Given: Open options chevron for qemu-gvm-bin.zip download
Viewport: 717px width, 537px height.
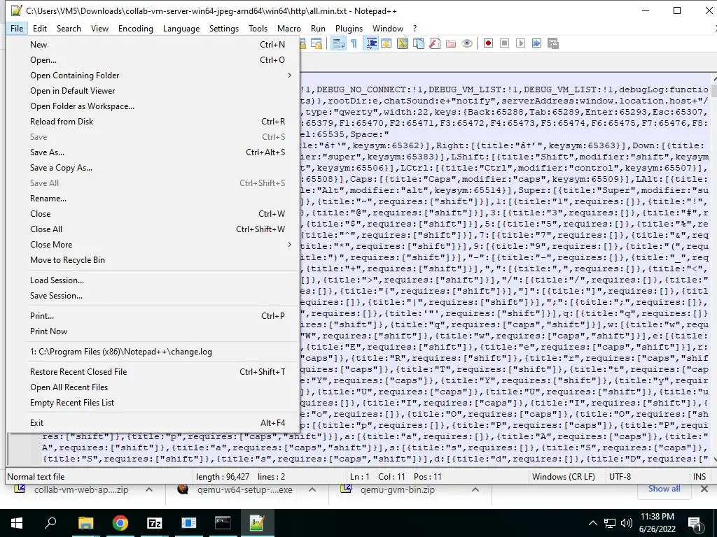Looking at the screenshot, I should click(x=475, y=489).
